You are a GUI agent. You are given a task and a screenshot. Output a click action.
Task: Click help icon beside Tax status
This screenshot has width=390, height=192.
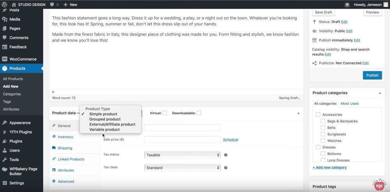[226, 155]
